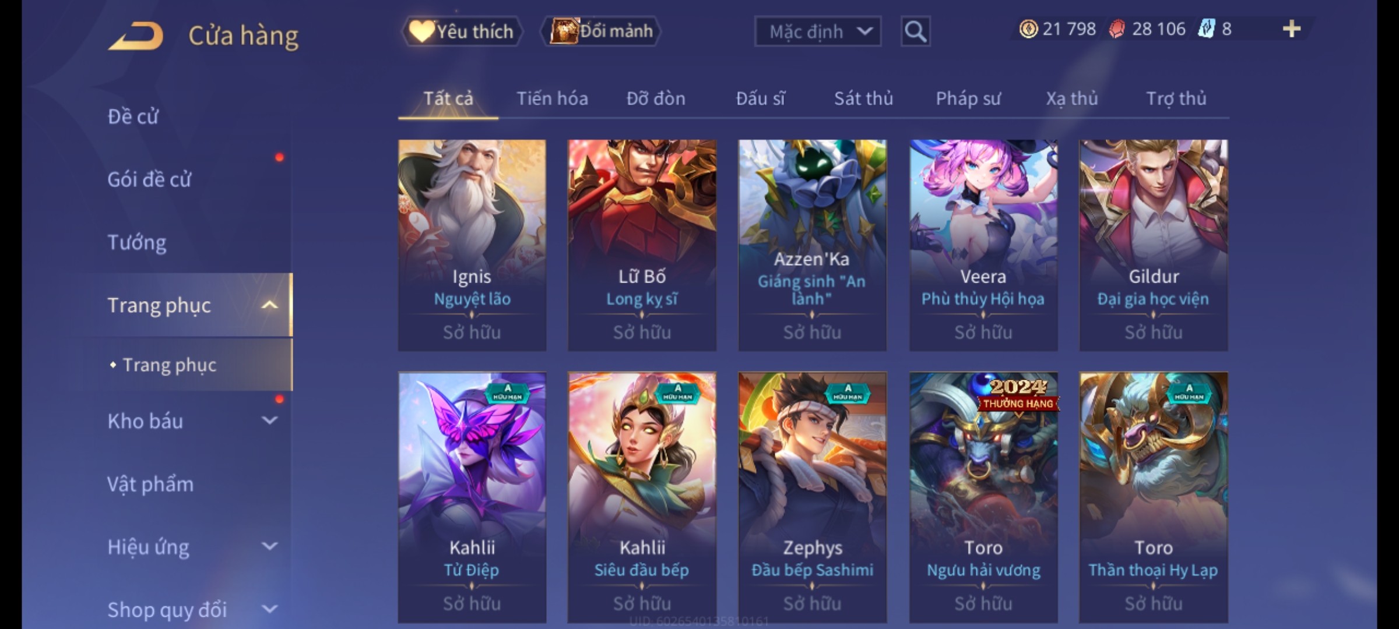The image size is (1399, 629).
Task: Open Đổi mảnh fragment exchange button
Action: tap(601, 31)
